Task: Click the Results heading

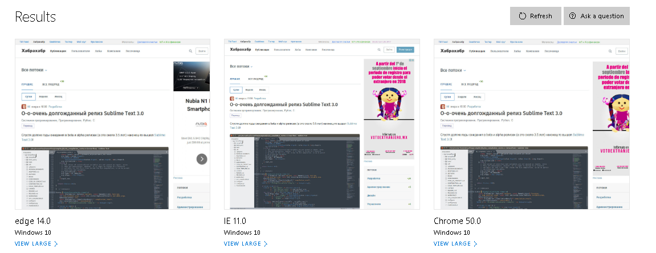Action: tap(35, 17)
